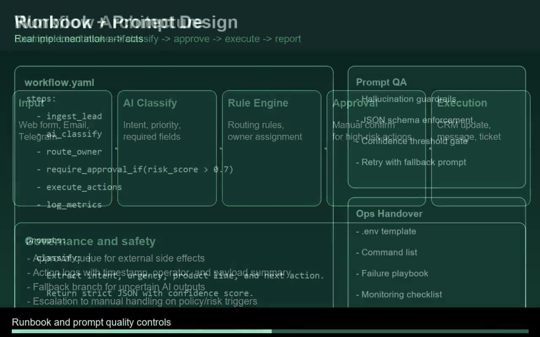Select the text 'Intent, priority,' in AI Classify
This screenshot has height=337, width=540.
[x=152, y=125]
